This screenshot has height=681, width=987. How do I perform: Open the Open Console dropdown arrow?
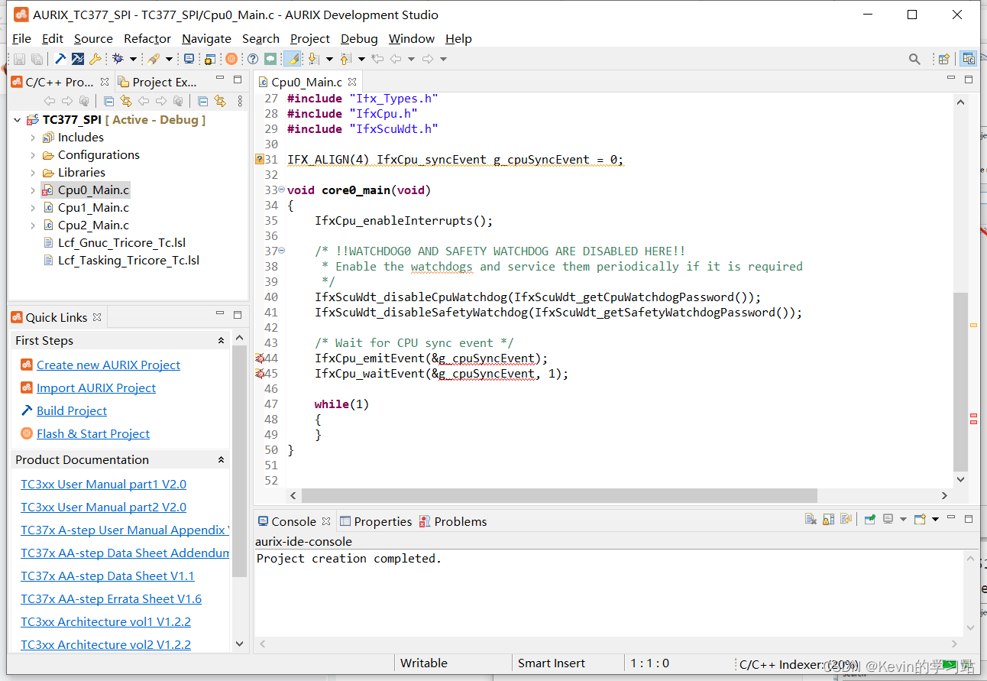coord(935,520)
